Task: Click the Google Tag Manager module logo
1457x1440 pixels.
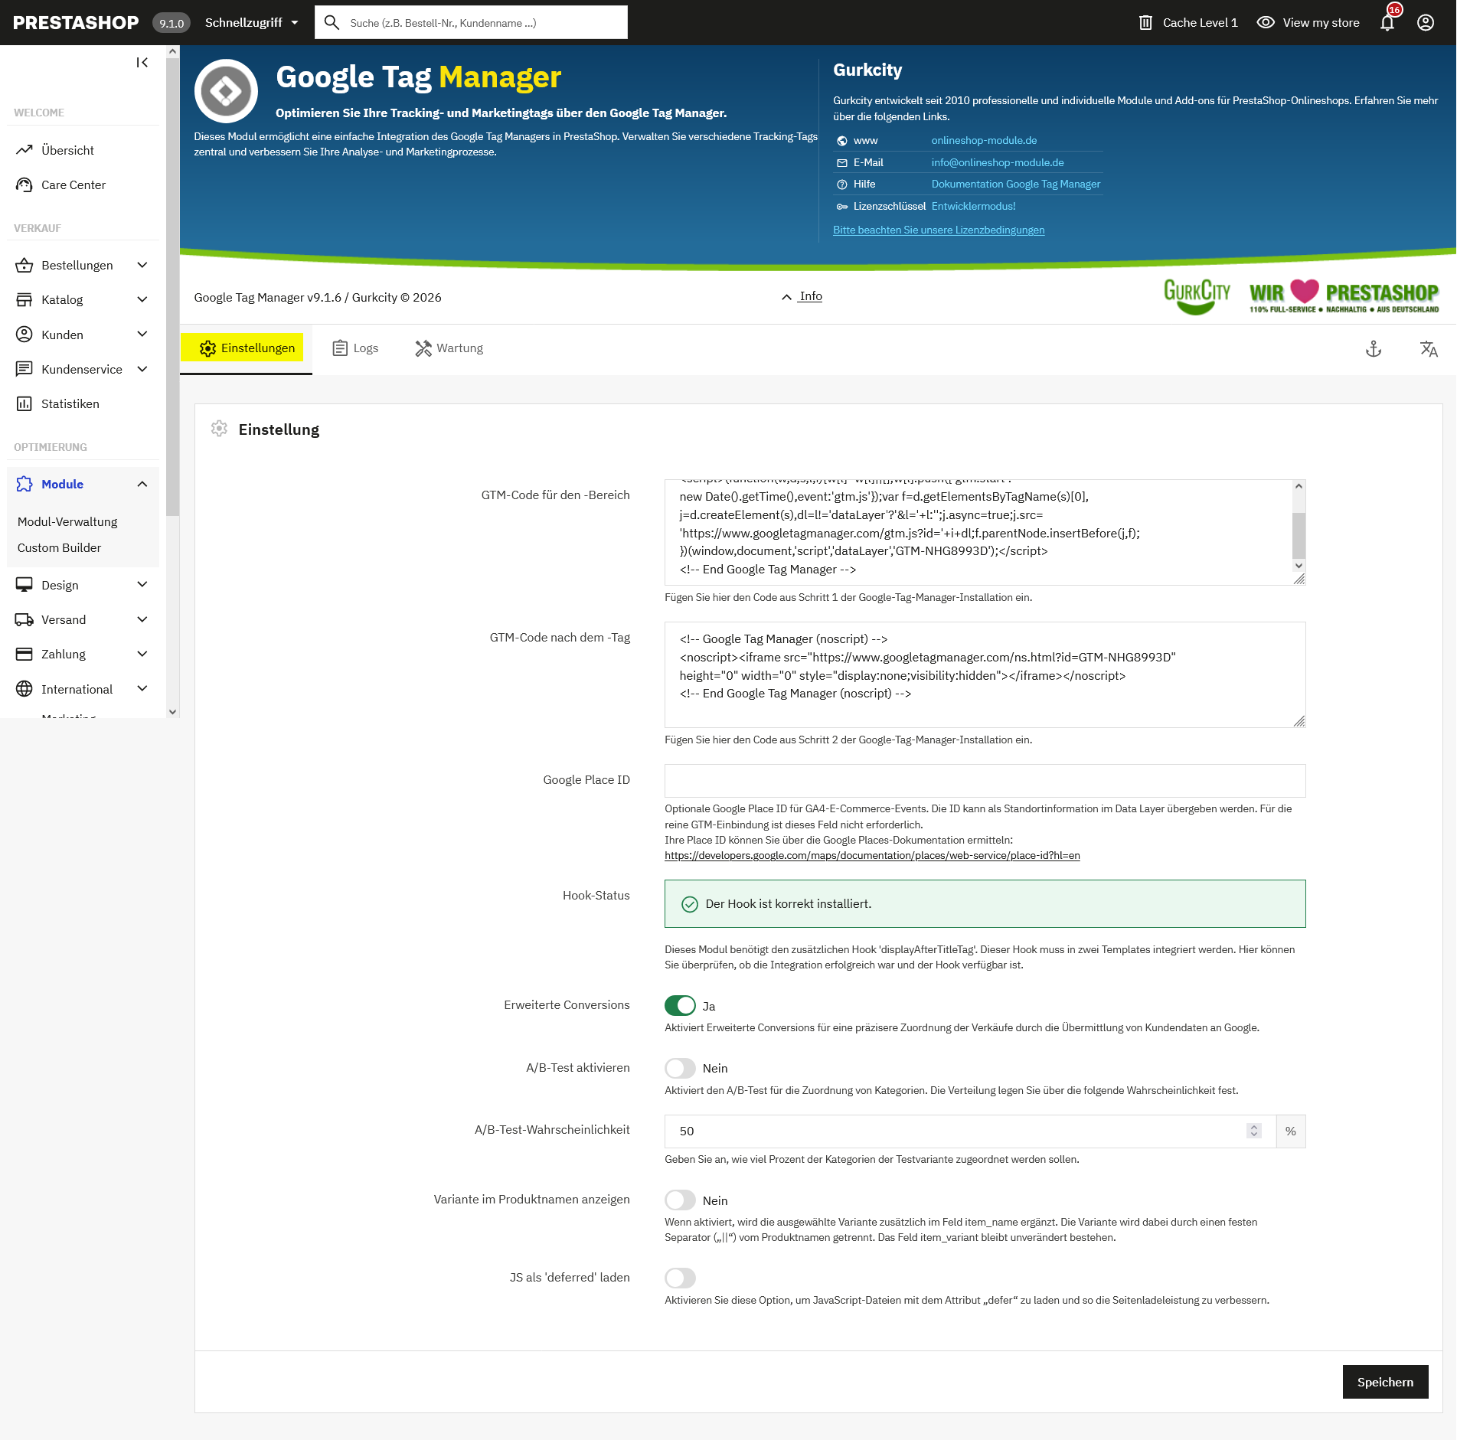Action: [x=226, y=91]
